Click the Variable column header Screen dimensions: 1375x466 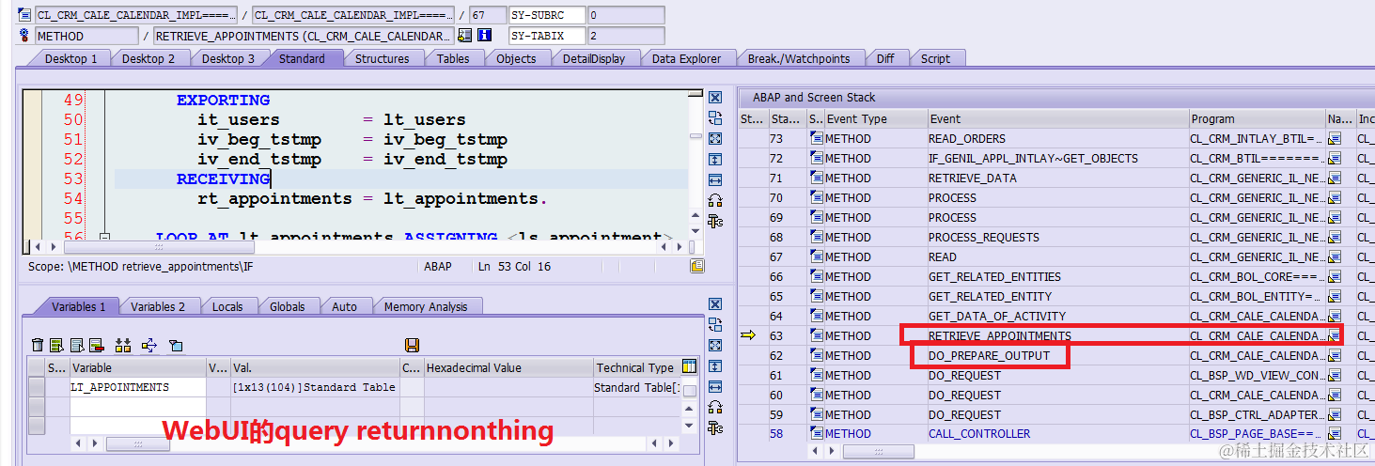(x=138, y=367)
